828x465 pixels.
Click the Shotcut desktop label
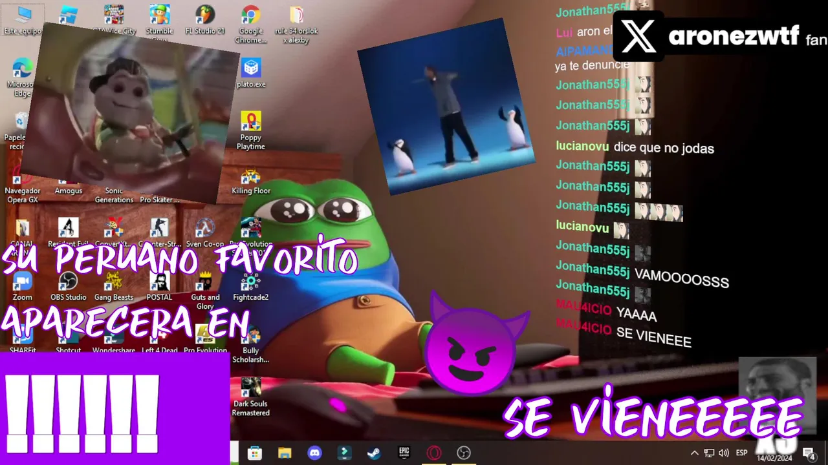(68, 350)
